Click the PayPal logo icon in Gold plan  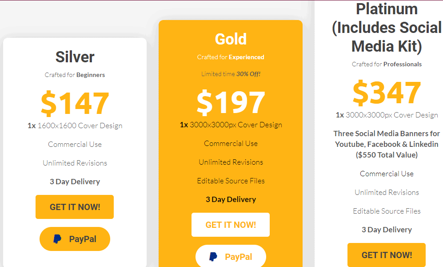213,257
